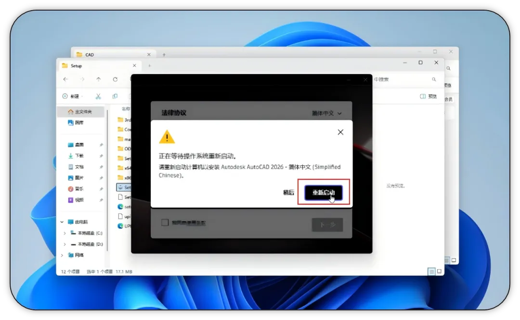
Task: Navigate up one folder level
Action: (99, 79)
